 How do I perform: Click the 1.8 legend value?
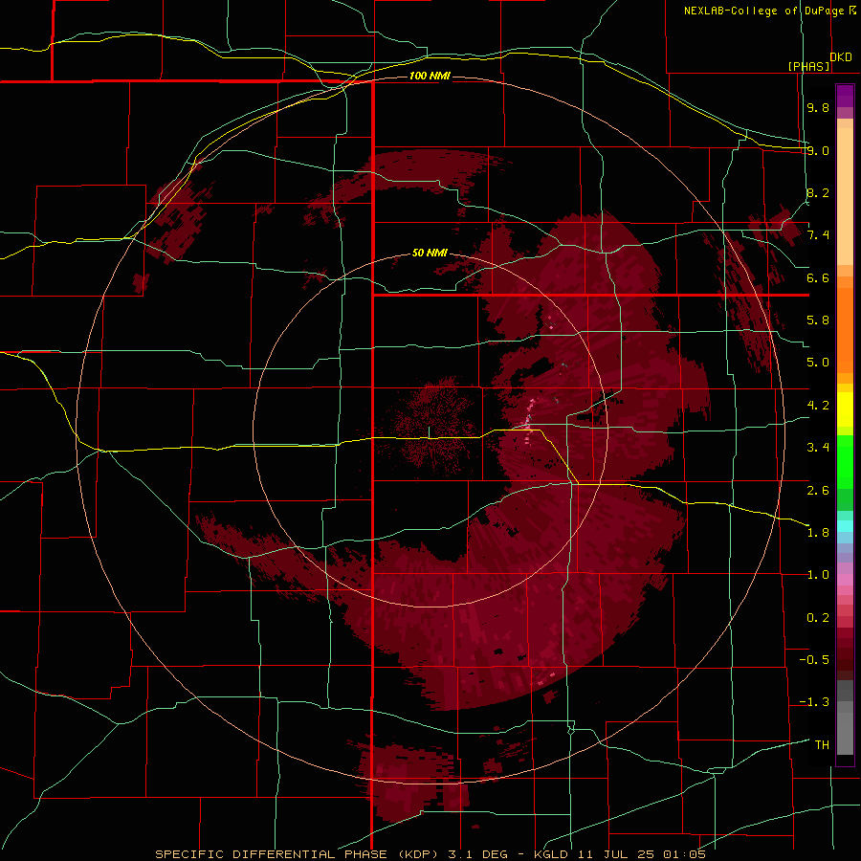(818, 533)
